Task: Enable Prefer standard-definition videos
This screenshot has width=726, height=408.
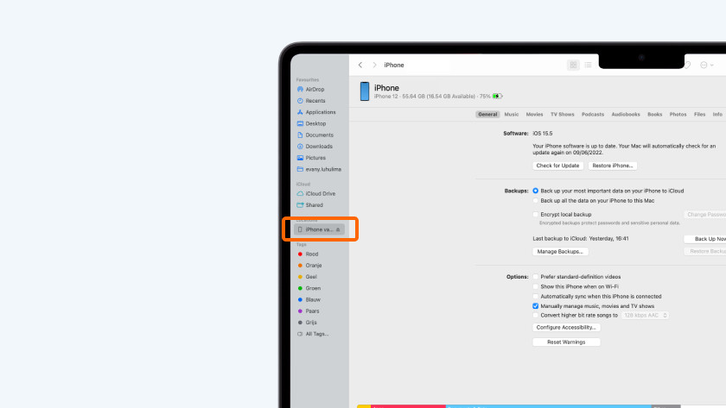Action: (535, 277)
